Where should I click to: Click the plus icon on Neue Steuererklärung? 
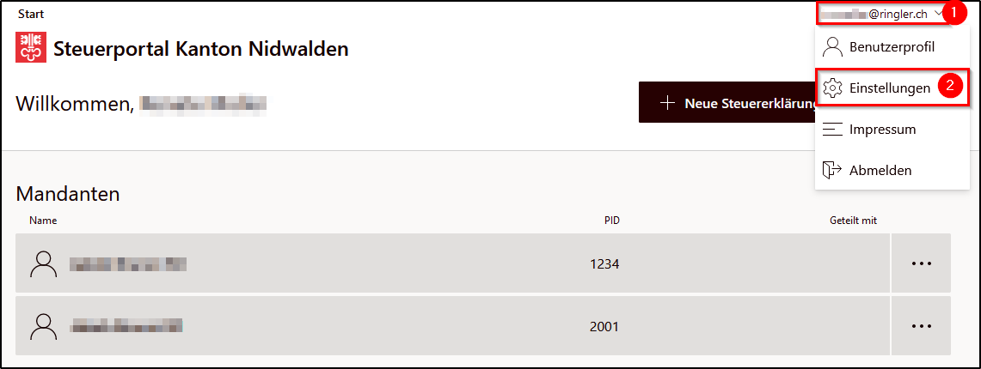tap(667, 102)
